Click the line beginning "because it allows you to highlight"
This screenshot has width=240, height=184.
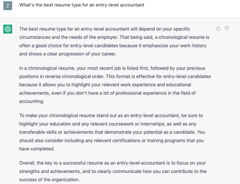pyautogui.click(x=105, y=85)
